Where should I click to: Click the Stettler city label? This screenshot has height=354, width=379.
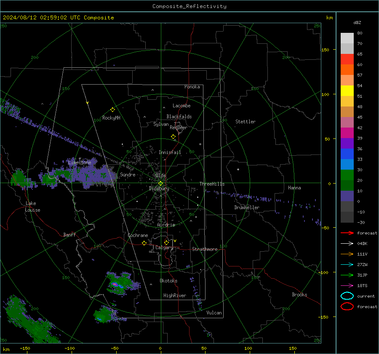click(x=246, y=122)
